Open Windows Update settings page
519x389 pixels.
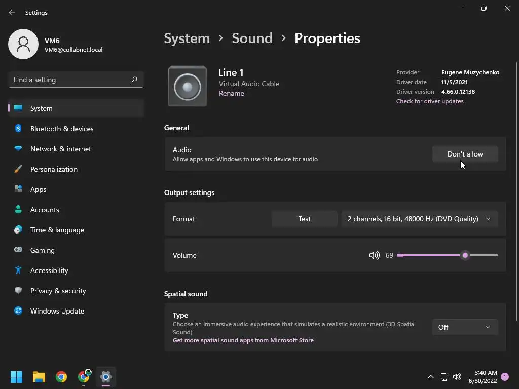[x=57, y=311]
